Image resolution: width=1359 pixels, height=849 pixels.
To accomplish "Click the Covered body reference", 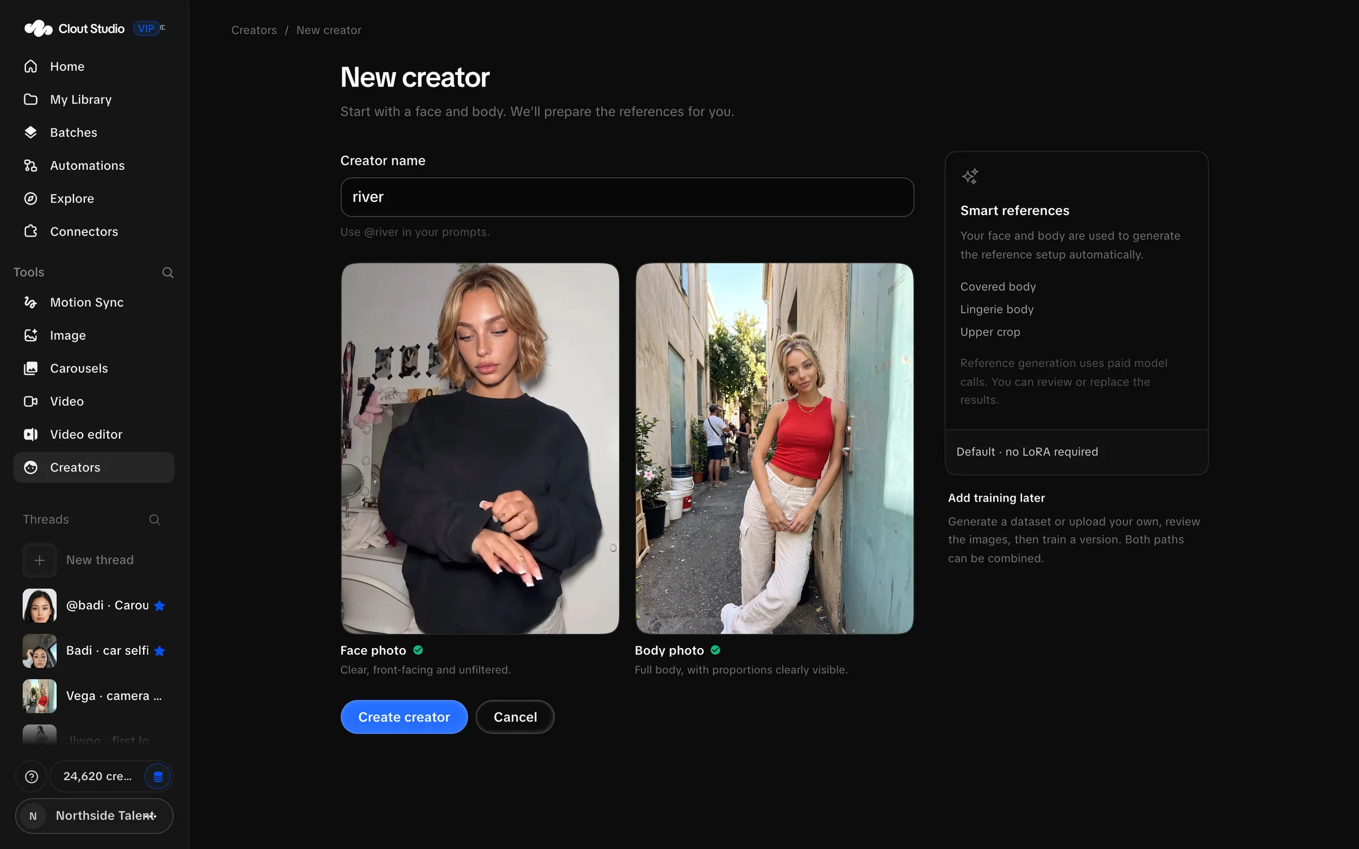I will click(998, 287).
